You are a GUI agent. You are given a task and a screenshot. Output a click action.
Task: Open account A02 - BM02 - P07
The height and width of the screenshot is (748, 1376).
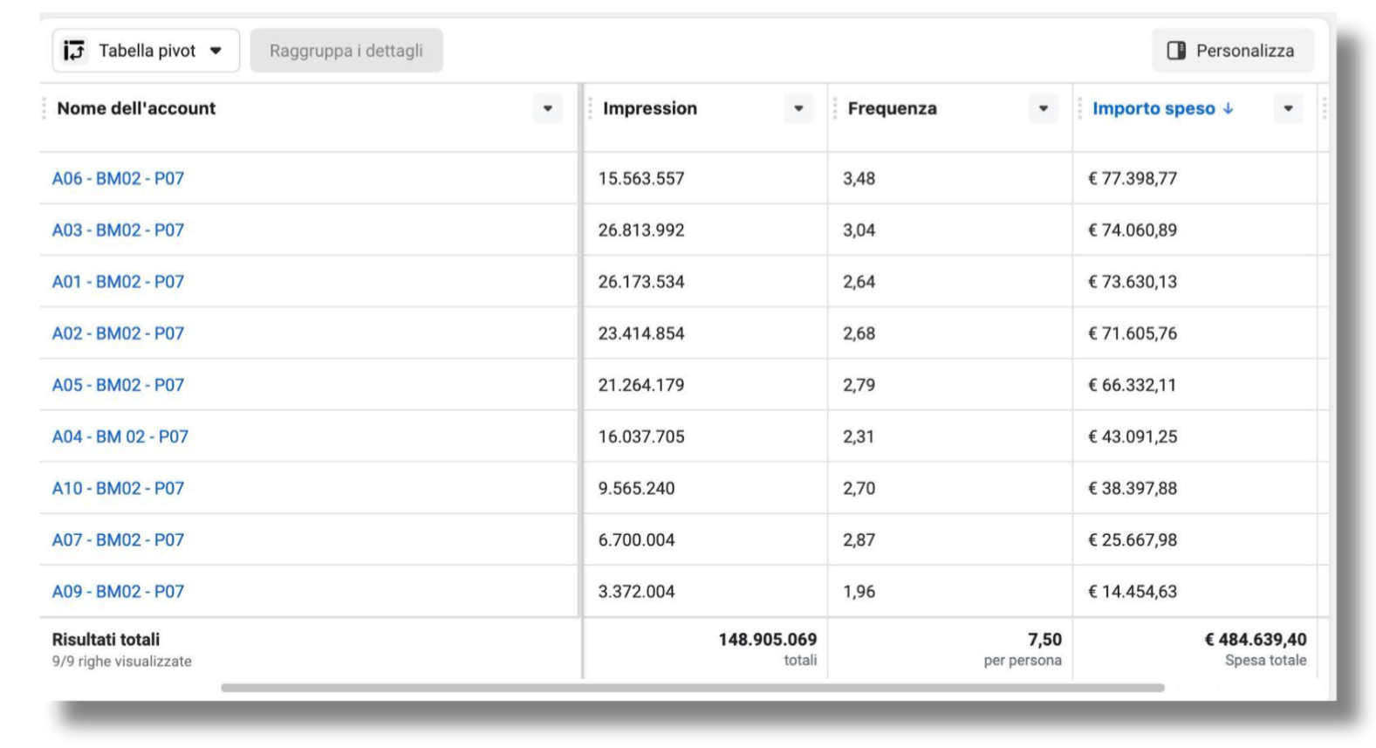click(118, 333)
